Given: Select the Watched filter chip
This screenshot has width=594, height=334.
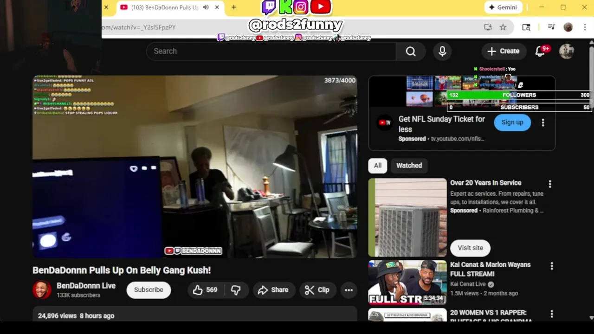Looking at the screenshot, I should coord(409,166).
